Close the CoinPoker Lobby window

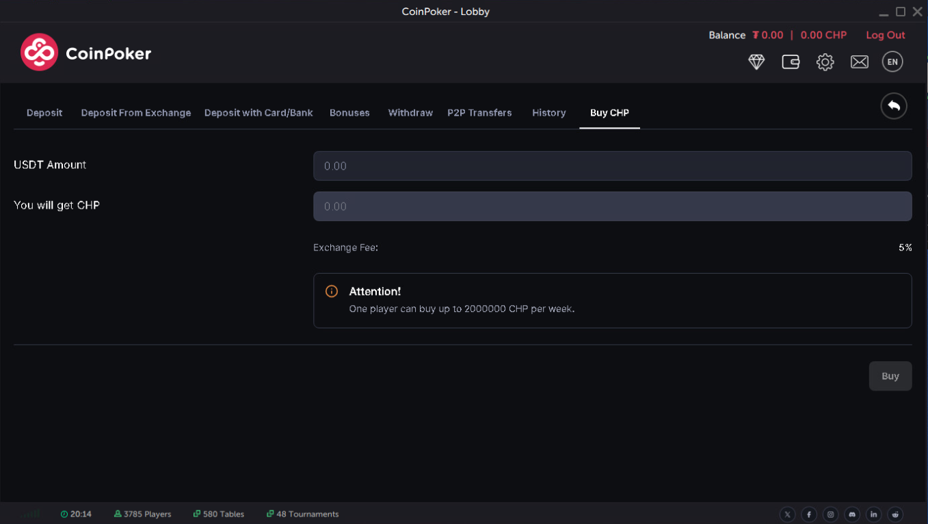click(x=918, y=12)
